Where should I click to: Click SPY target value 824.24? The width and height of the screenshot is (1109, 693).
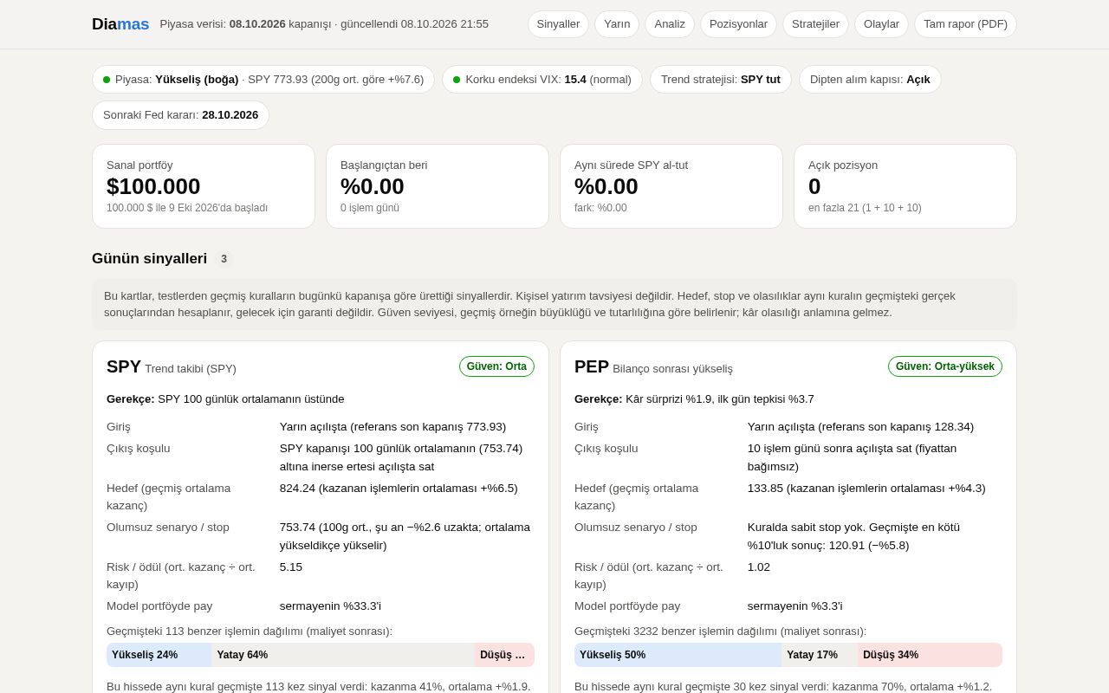tap(399, 488)
